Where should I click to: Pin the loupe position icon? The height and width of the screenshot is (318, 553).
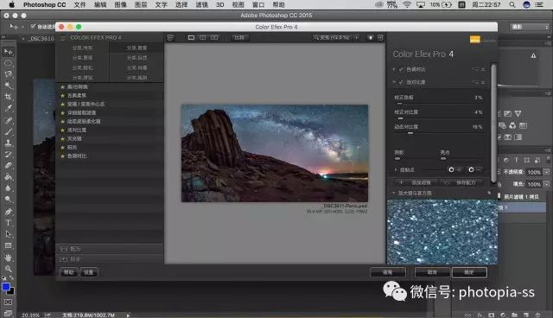tap(489, 193)
